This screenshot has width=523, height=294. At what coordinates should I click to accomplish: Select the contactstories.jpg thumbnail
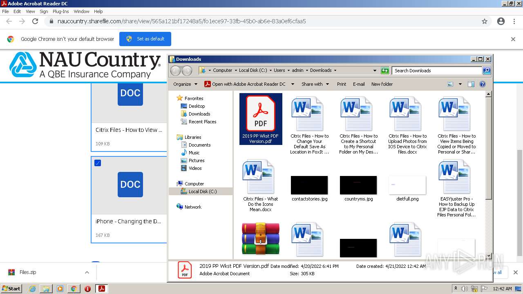pyautogui.click(x=309, y=185)
